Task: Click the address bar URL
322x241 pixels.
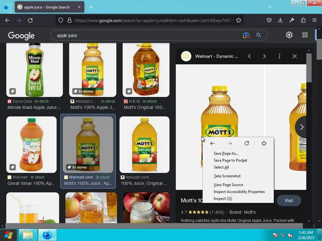Action: (153, 20)
